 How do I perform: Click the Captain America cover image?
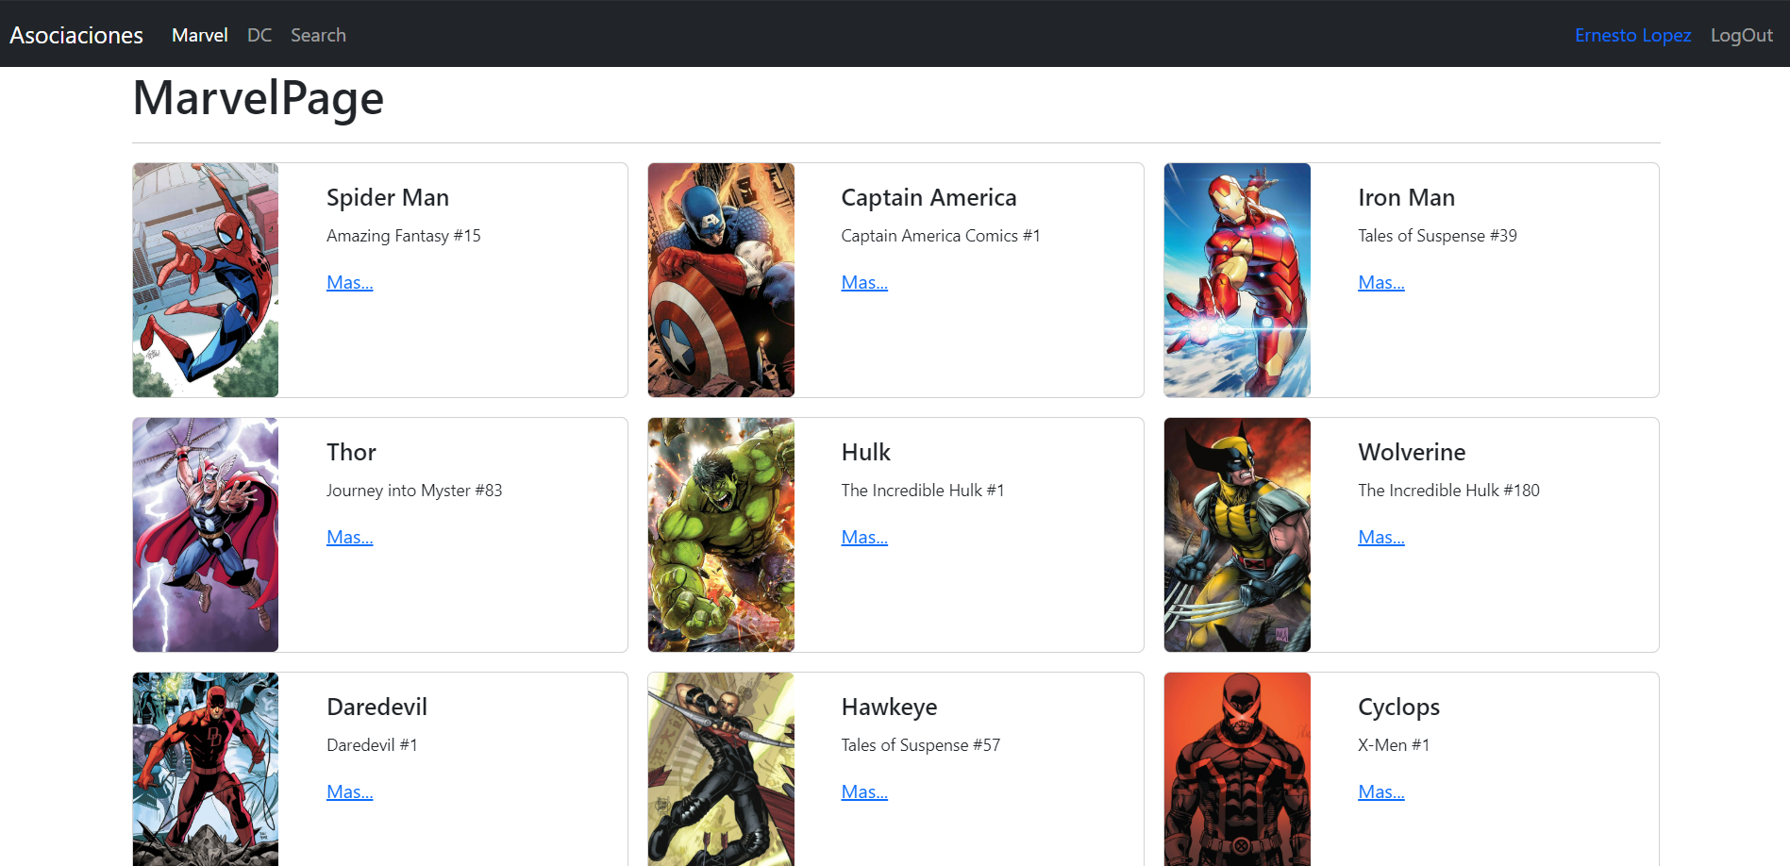[x=721, y=280]
